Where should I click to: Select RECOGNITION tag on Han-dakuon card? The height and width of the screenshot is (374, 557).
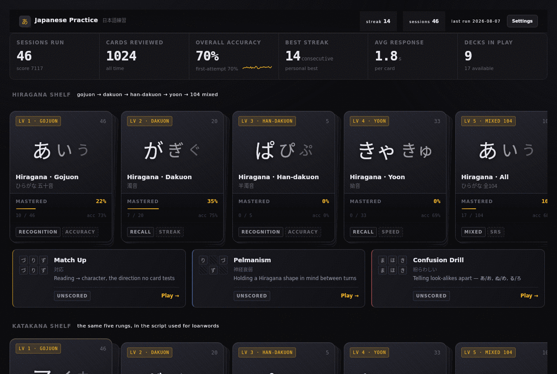click(261, 232)
